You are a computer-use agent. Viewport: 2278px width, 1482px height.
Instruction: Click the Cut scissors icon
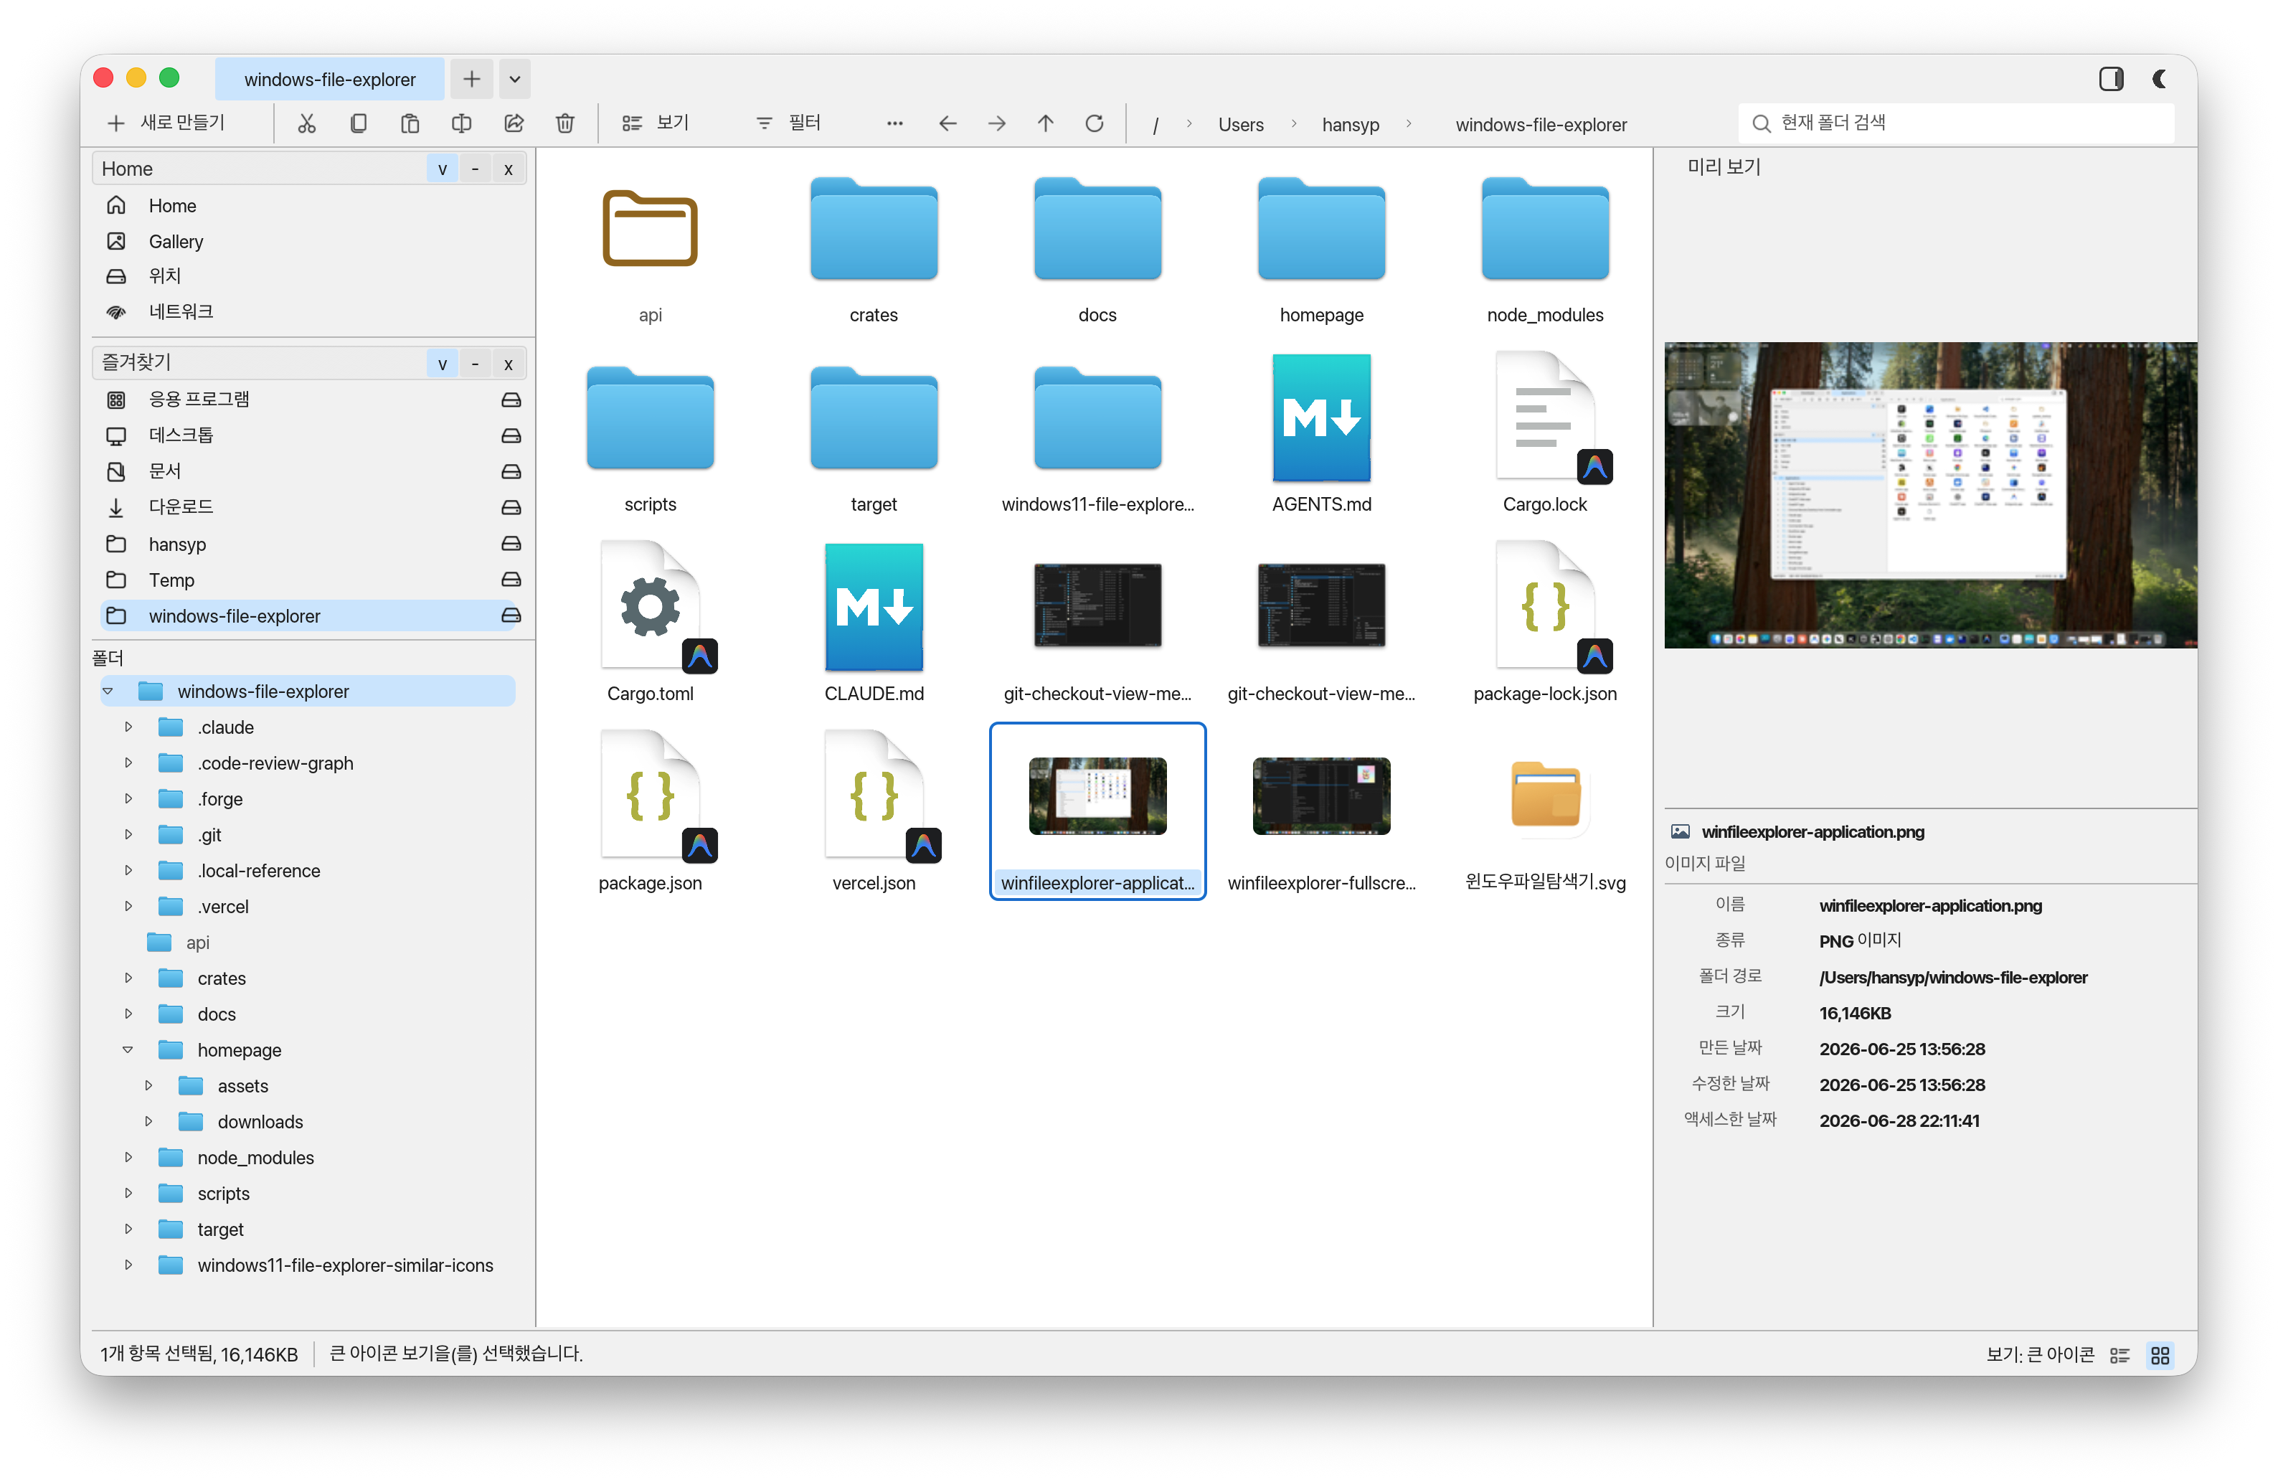[x=306, y=123]
